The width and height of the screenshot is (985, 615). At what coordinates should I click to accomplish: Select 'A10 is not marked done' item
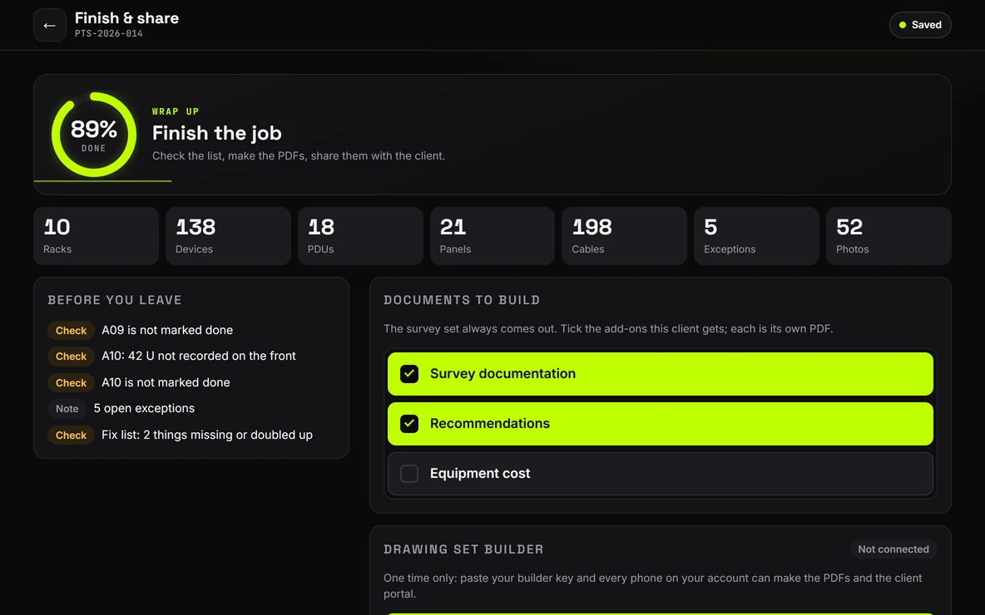(x=166, y=382)
